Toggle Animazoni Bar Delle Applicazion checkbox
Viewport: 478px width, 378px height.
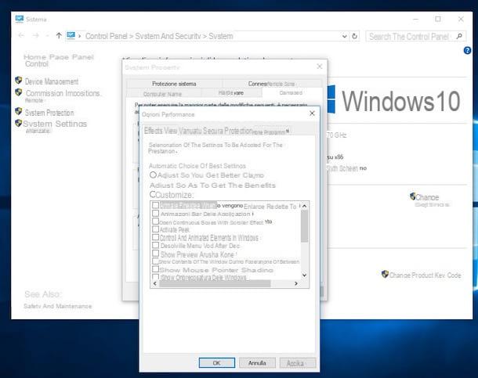(x=155, y=214)
